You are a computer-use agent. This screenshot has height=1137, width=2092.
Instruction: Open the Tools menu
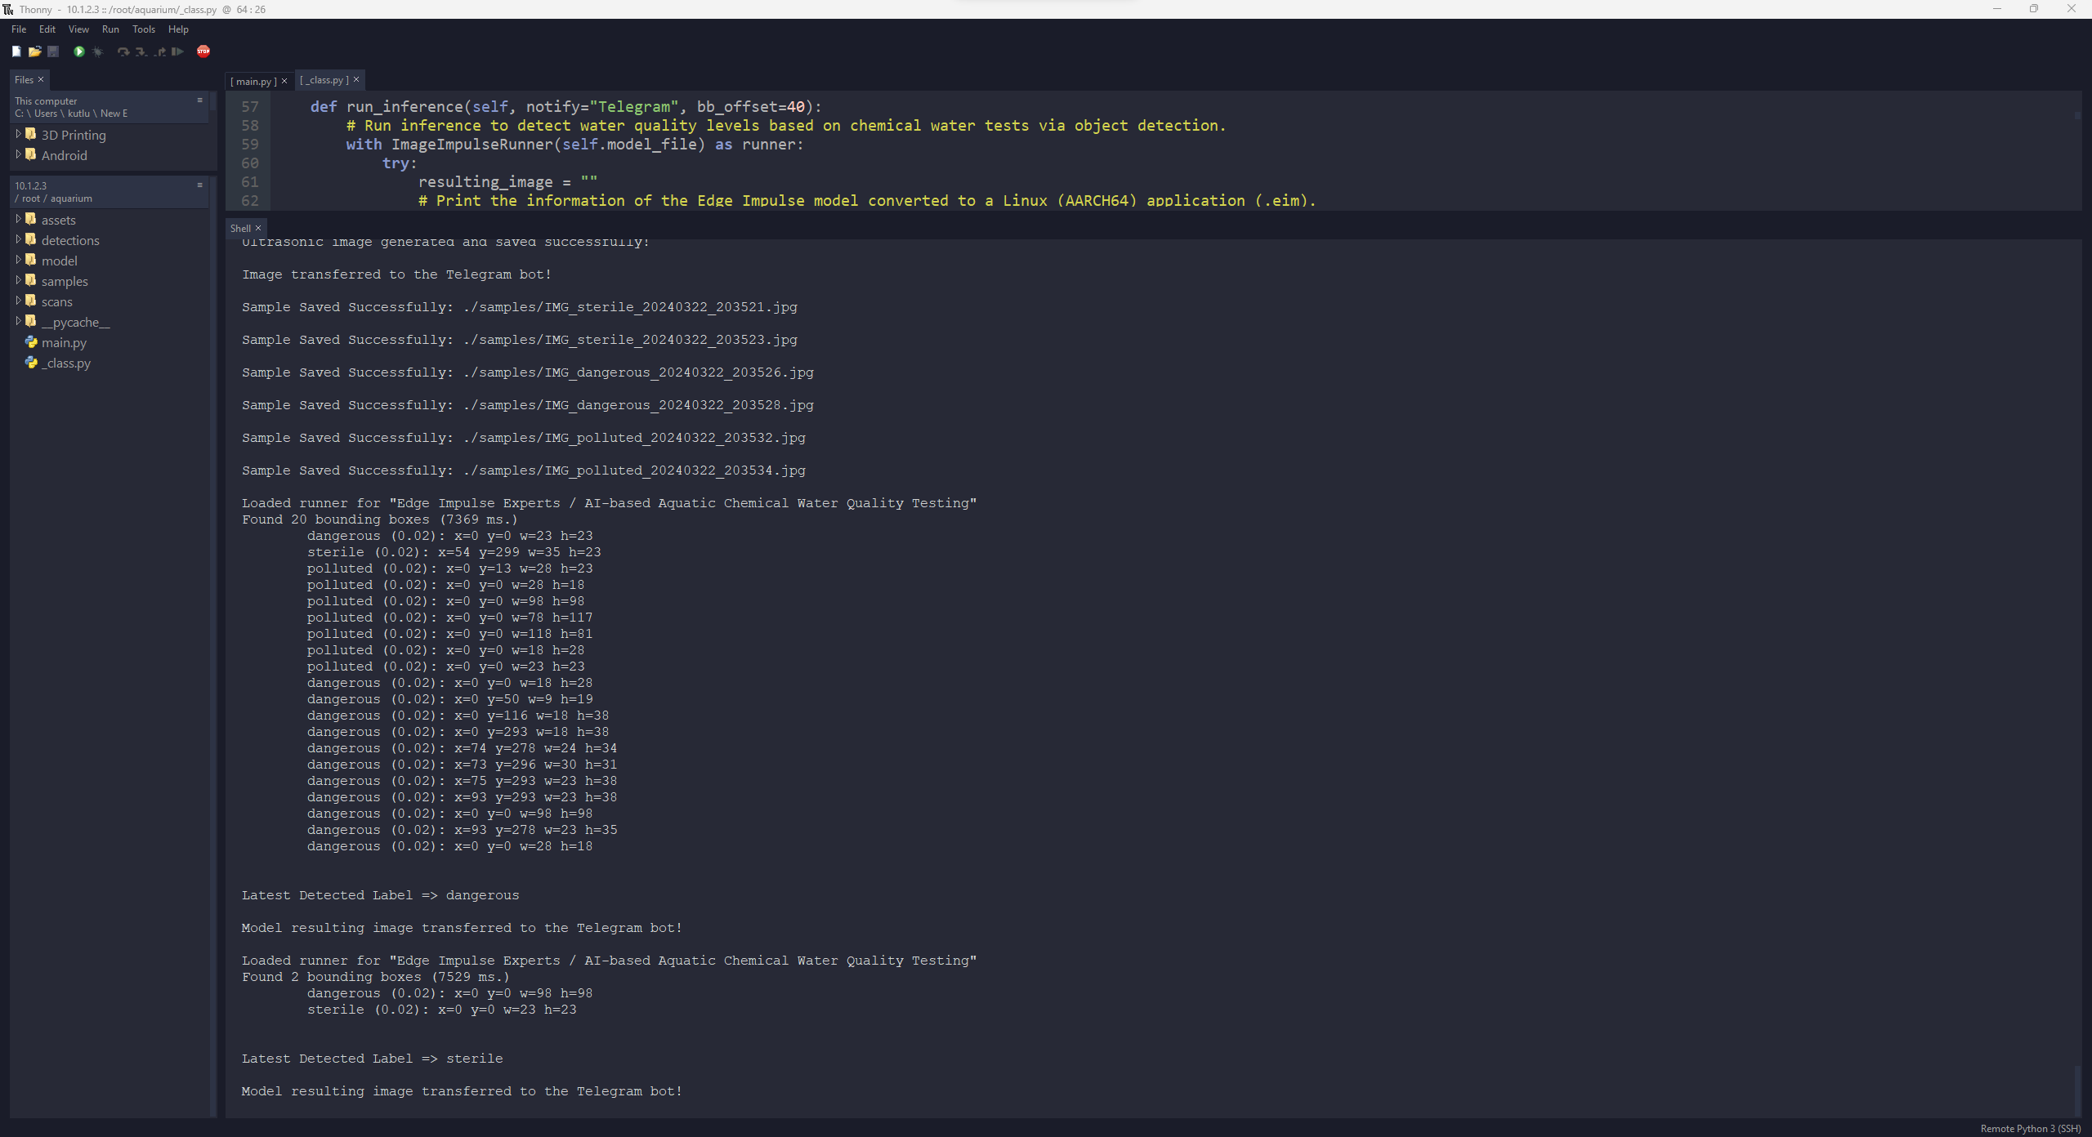pos(143,29)
